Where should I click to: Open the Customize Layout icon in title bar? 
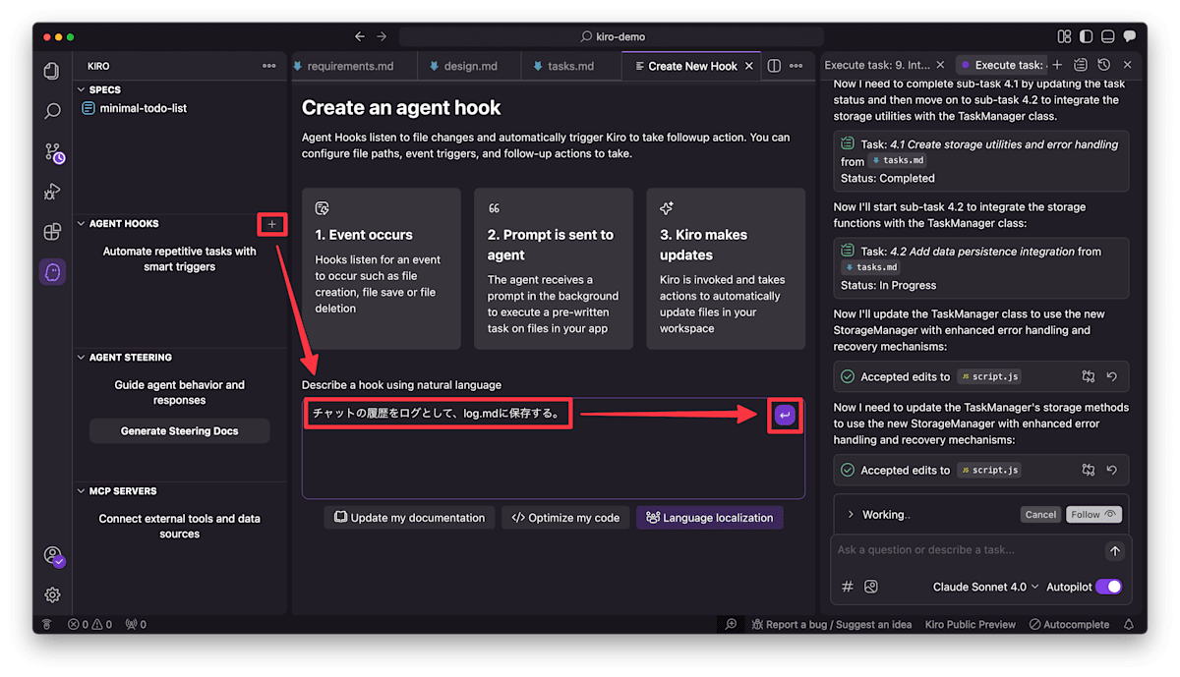coord(1064,36)
